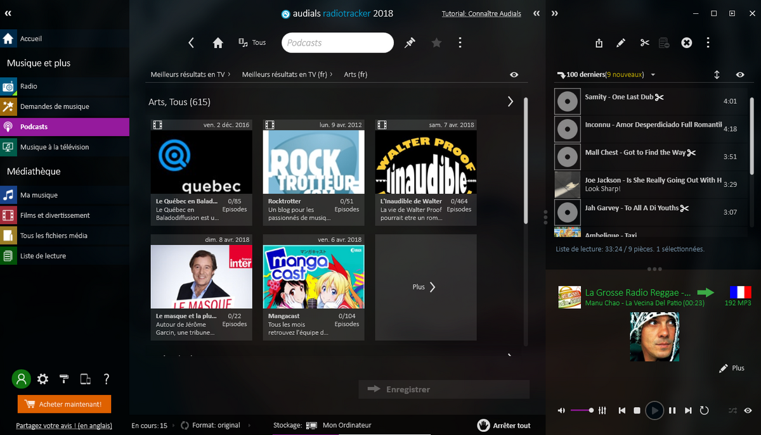Go back with the left arrow

(191, 43)
